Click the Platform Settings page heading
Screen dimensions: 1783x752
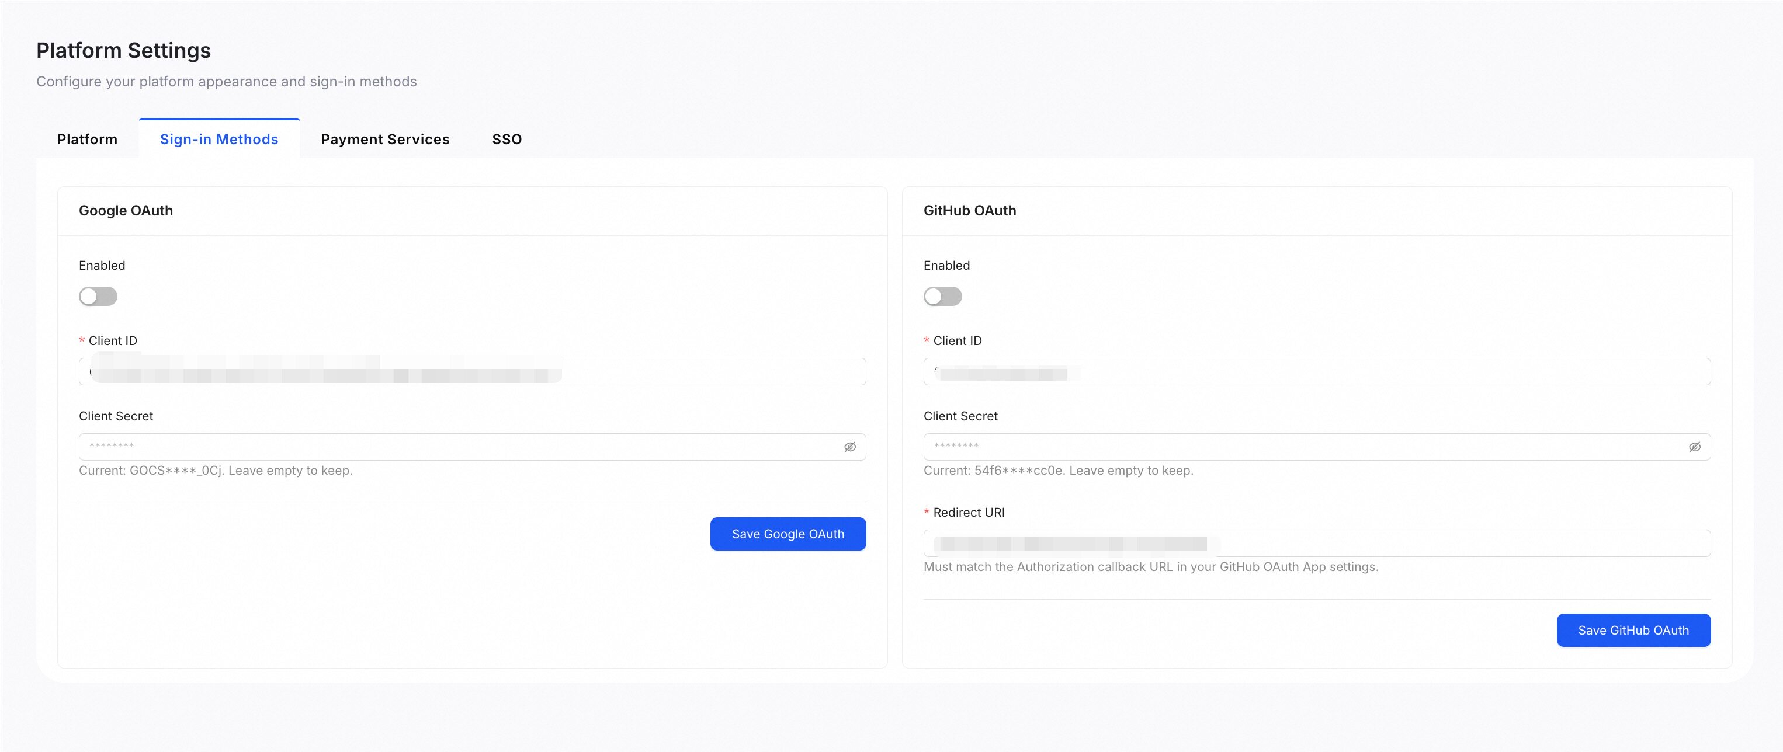click(x=123, y=50)
